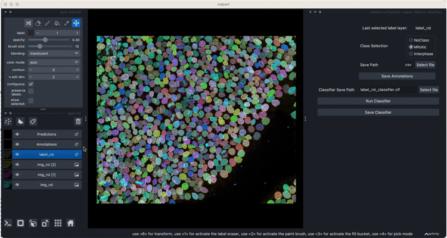Reset view with home button

pyautogui.click(x=70, y=223)
